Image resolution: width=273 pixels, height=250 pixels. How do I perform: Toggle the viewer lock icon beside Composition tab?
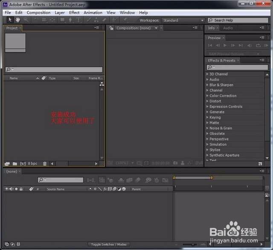[x=111, y=28]
